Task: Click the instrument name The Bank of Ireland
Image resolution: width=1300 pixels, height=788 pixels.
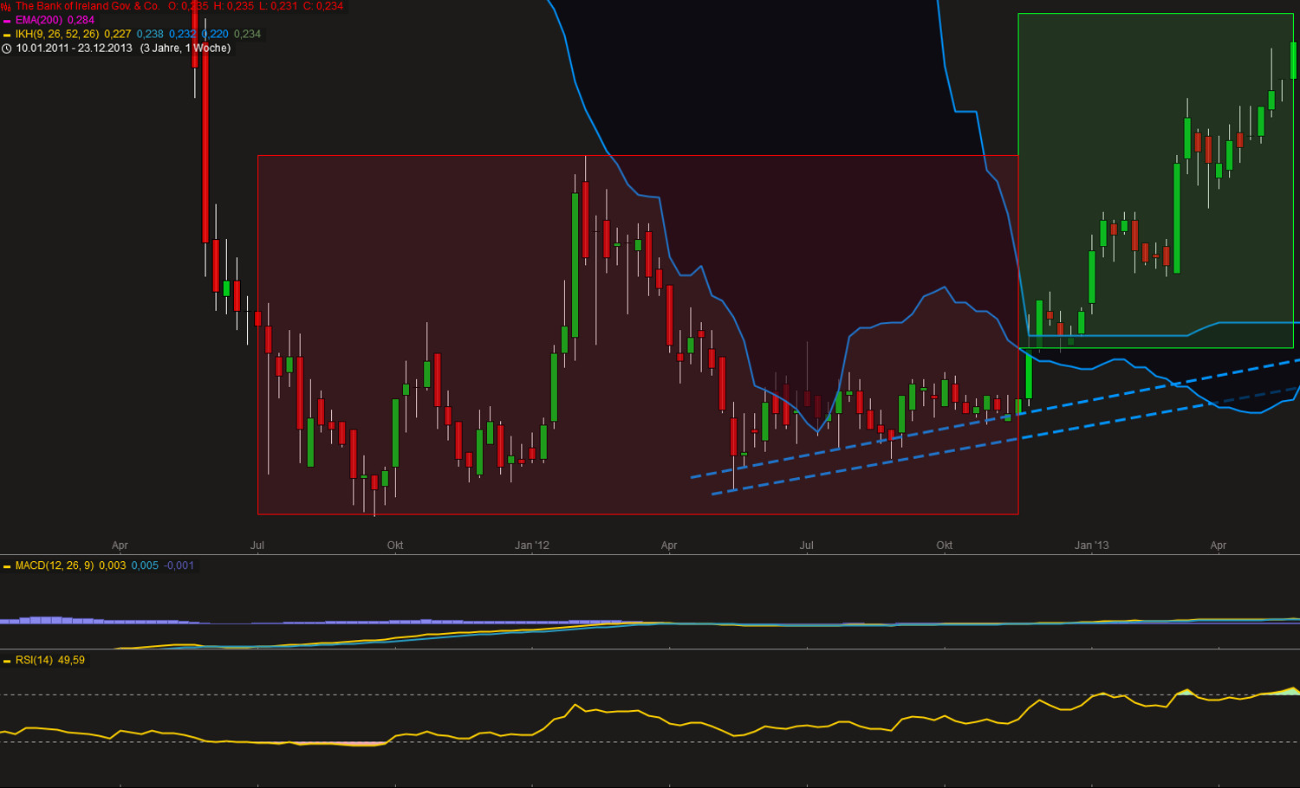Action: (88, 6)
